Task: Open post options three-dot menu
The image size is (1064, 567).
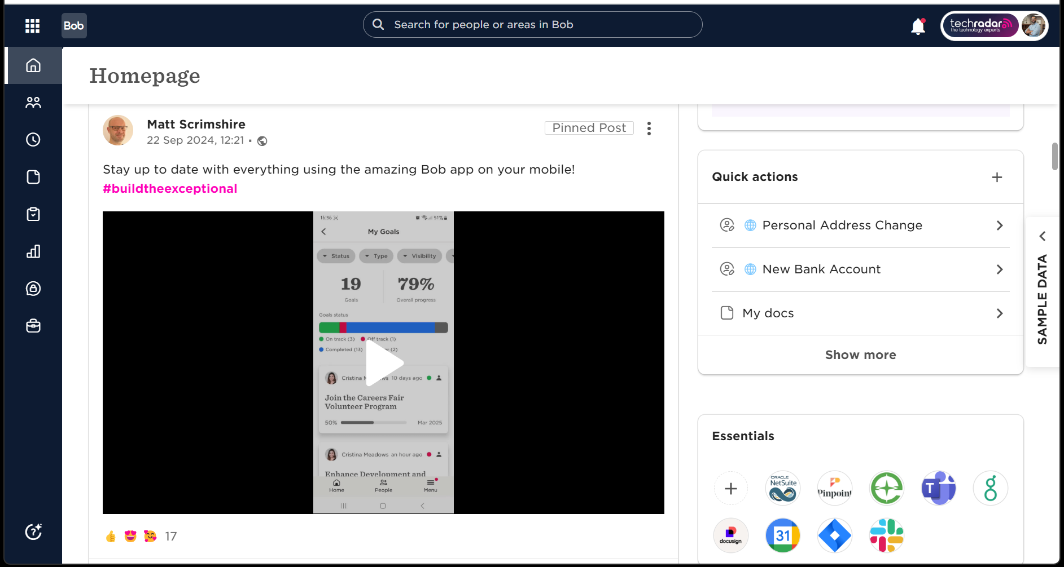Action: point(649,129)
